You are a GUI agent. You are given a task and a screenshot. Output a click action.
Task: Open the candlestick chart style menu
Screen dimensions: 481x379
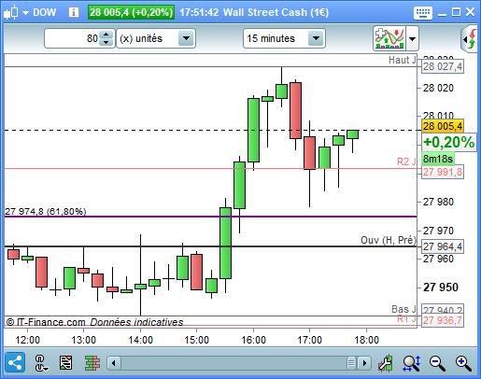(x=16, y=13)
